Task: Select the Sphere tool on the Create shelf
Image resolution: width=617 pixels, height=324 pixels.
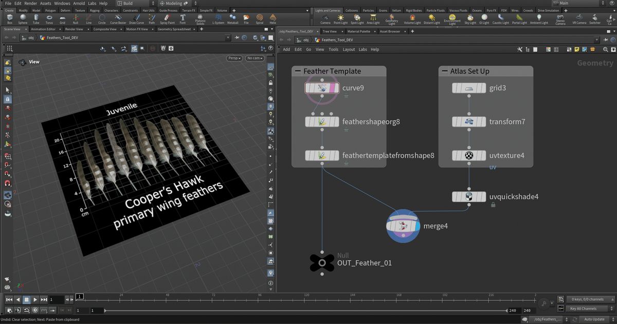Action: [x=23, y=20]
